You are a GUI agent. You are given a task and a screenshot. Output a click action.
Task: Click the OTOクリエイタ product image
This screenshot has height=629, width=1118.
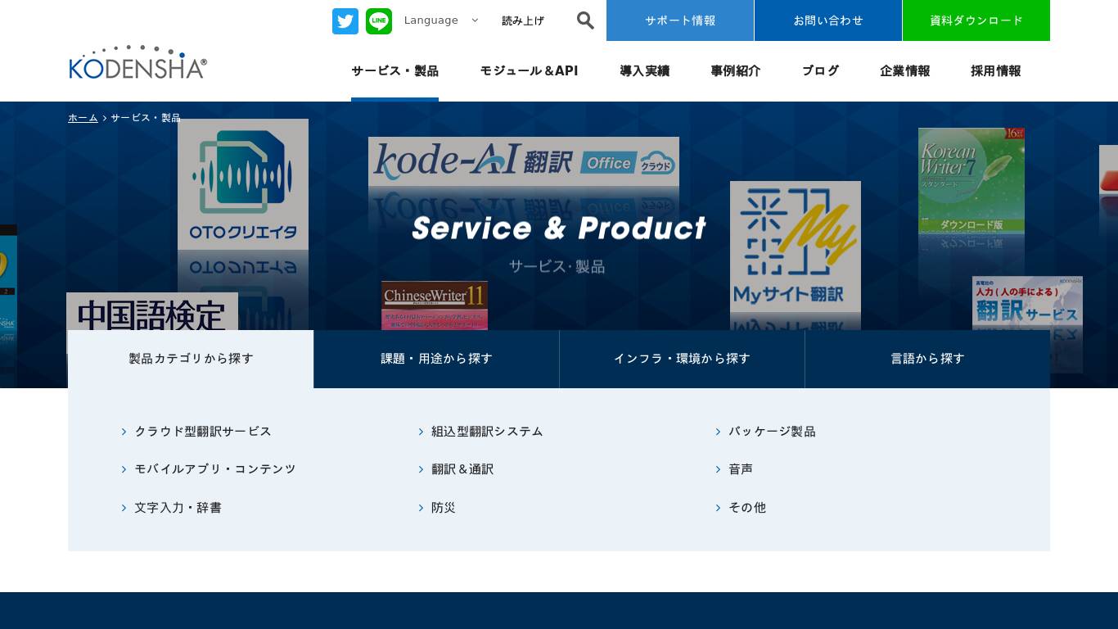[x=243, y=184]
